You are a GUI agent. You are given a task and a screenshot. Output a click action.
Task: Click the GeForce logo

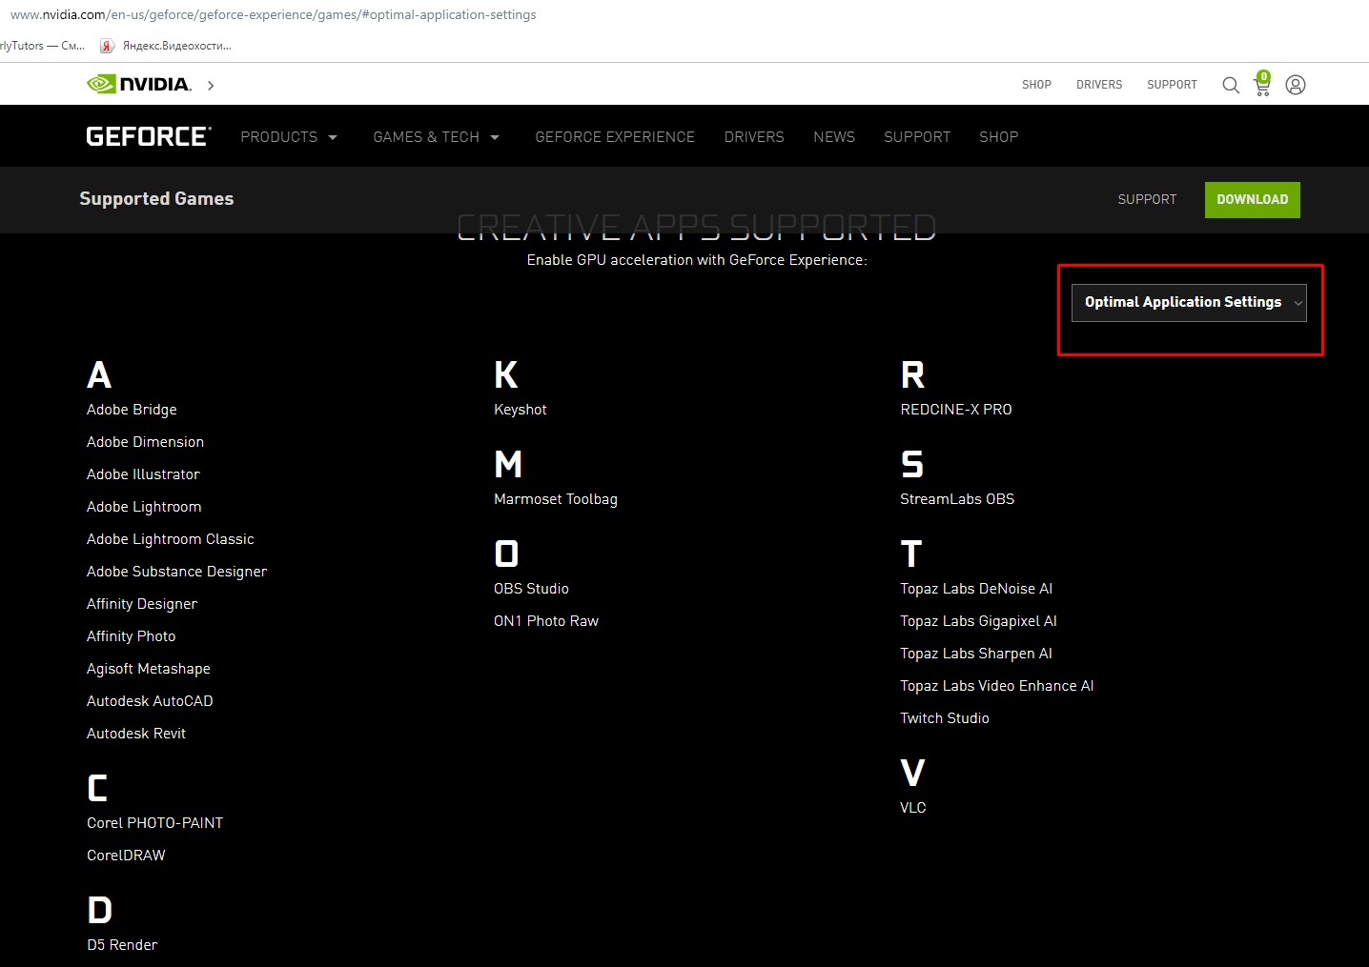click(x=149, y=136)
